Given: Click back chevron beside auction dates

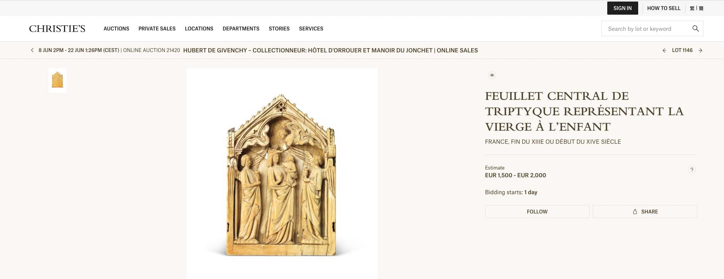Looking at the screenshot, I should coord(32,50).
